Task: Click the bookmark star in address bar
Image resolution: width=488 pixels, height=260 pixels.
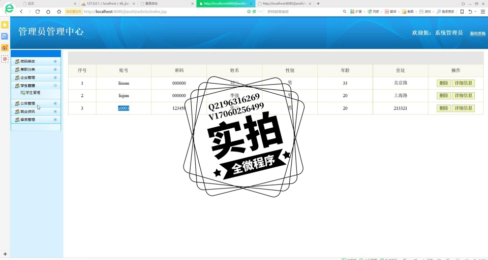Action: pos(59,12)
